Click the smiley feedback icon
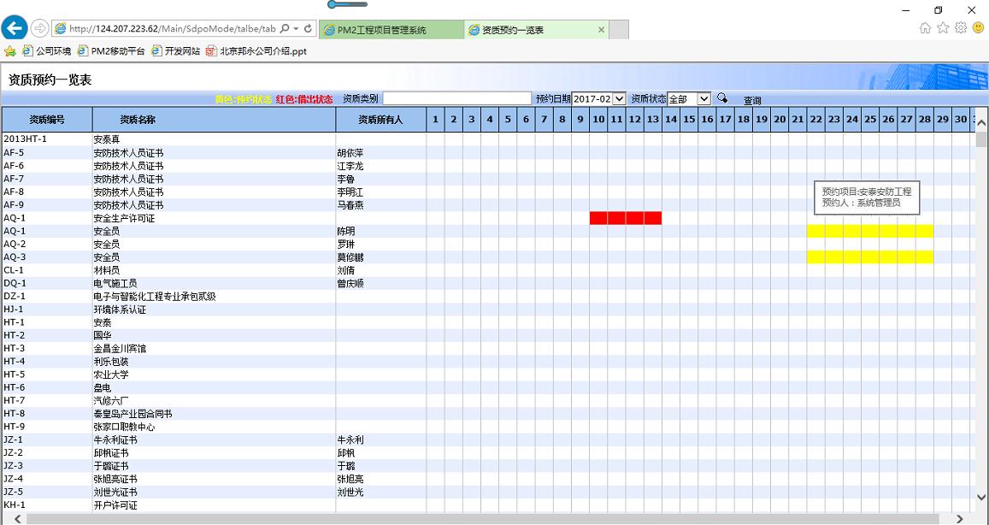This screenshot has width=989, height=525. pyautogui.click(x=978, y=28)
